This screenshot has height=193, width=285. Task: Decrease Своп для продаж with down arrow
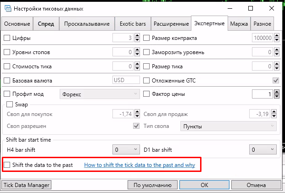tap(274, 116)
